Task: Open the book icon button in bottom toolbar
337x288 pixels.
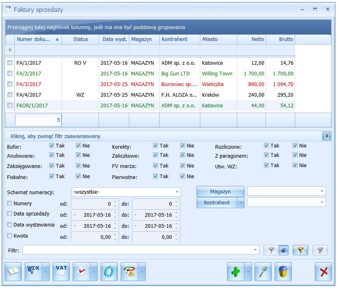Action: 13,272
